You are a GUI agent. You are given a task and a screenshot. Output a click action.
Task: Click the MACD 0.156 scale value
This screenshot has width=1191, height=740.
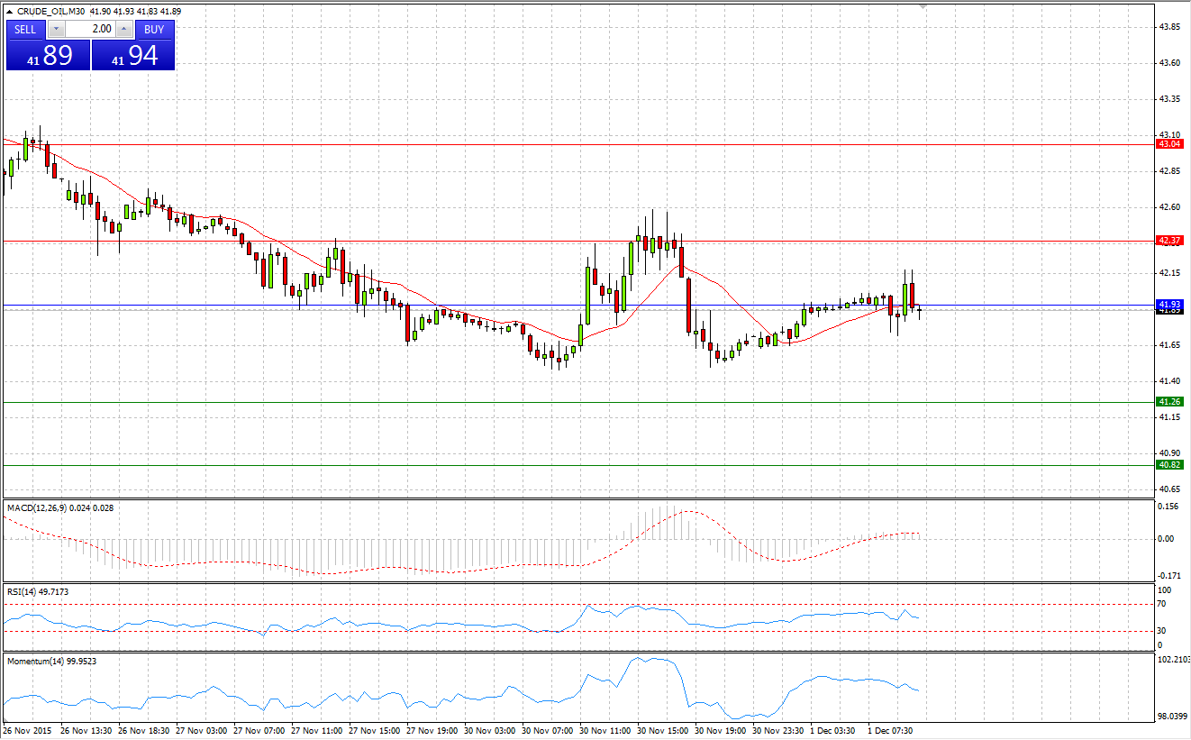point(1169,507)
